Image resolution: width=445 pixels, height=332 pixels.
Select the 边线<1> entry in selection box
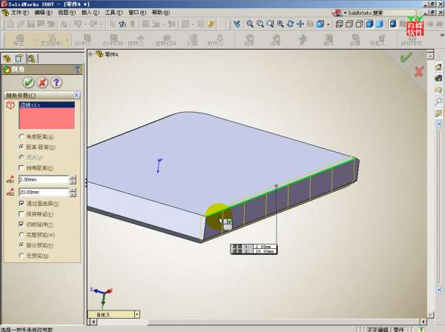(47, 105)
